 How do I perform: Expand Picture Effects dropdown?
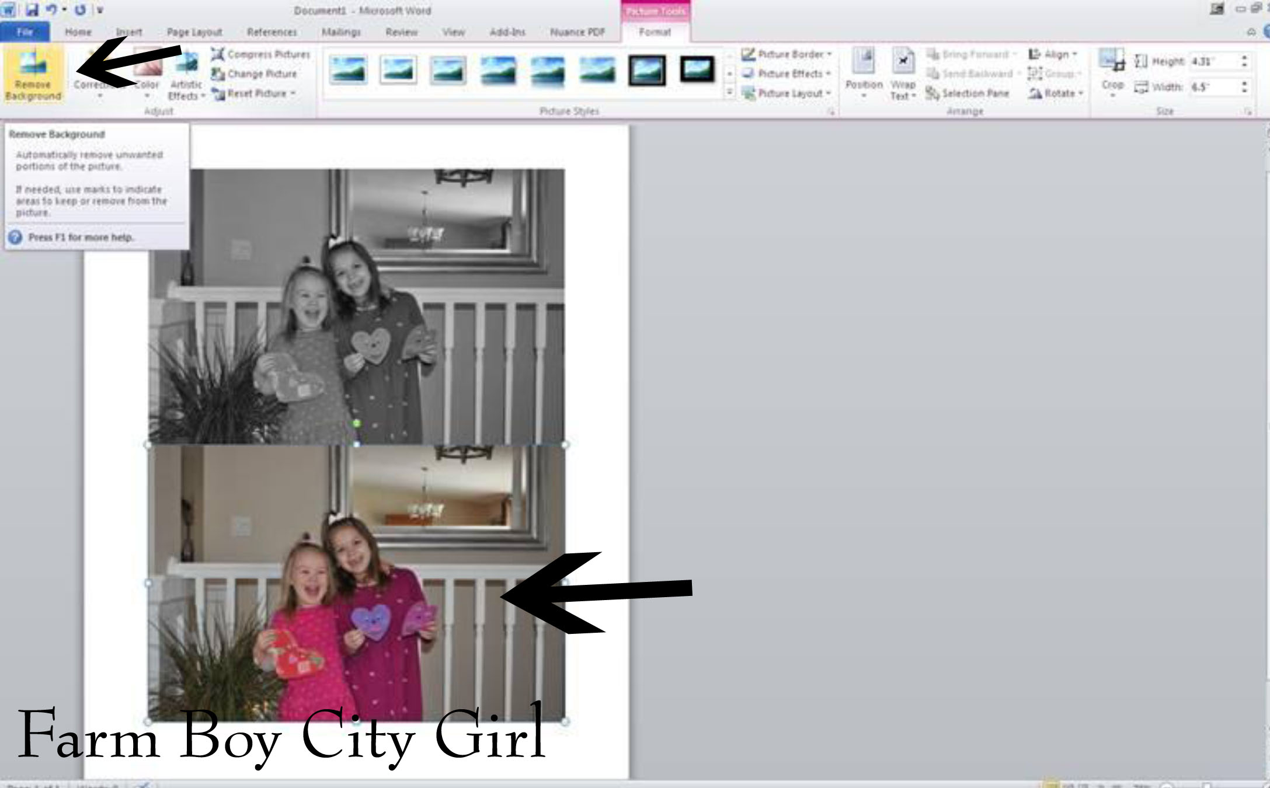[786, 74]
